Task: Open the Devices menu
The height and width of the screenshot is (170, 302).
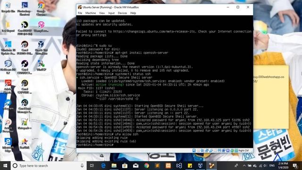Action: tap(122, 13)
